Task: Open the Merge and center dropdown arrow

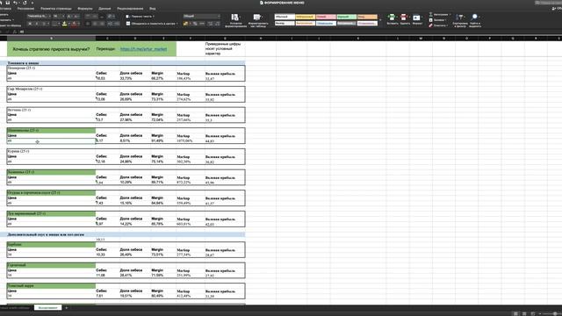Action: 177,24
